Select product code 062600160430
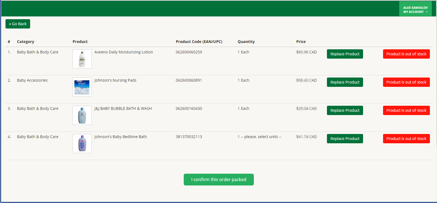This screenshot has height=203, width=437. click(x=189, y=108)
